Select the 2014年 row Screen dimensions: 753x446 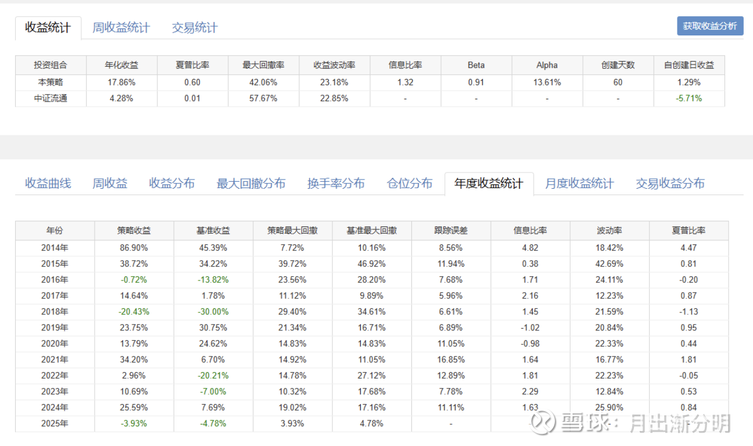(372, 248)
